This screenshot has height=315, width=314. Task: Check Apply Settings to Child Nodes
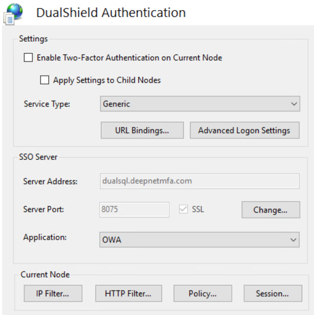44,80
